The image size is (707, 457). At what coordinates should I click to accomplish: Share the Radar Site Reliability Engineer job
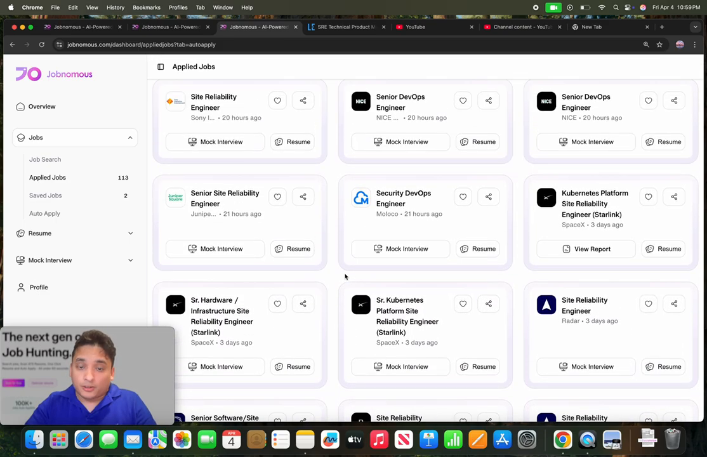point(674,303)
